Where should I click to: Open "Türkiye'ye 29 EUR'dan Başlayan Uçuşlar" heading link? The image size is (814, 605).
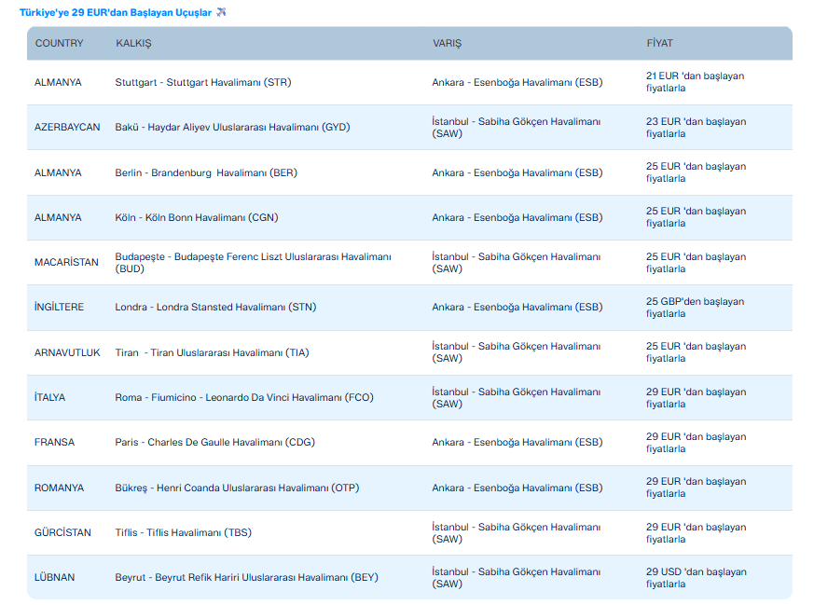click(x=116, y=12)
